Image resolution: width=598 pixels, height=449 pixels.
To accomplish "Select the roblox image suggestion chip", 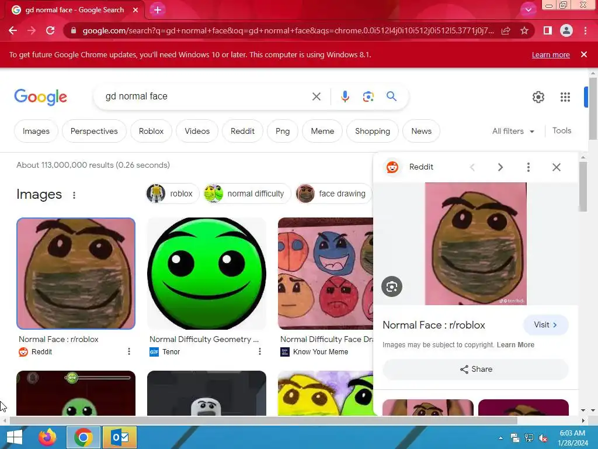I will point(172,194).
